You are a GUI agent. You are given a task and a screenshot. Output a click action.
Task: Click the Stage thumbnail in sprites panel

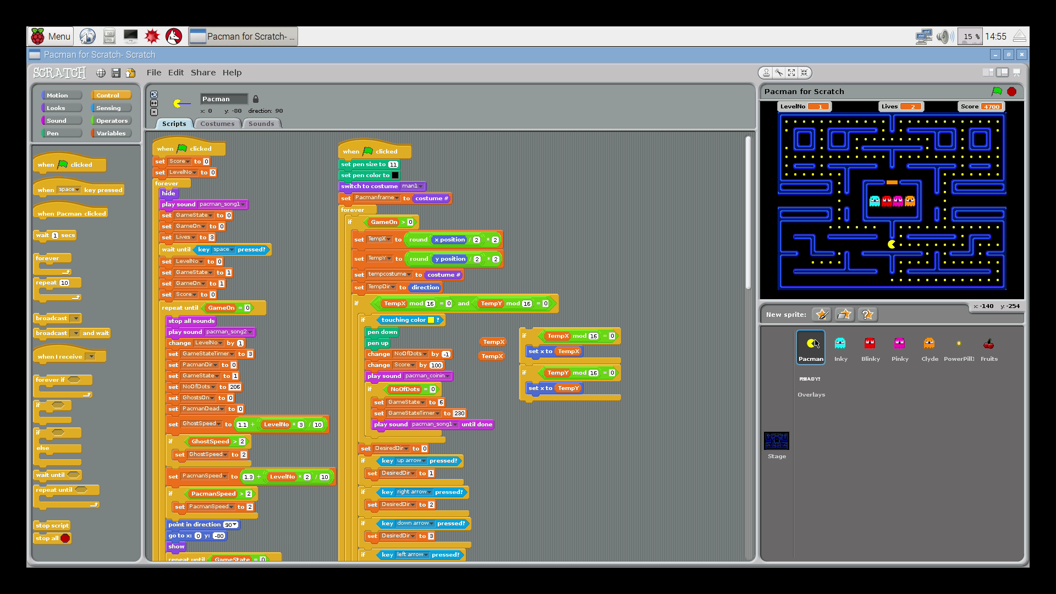[x=776, y=440]
